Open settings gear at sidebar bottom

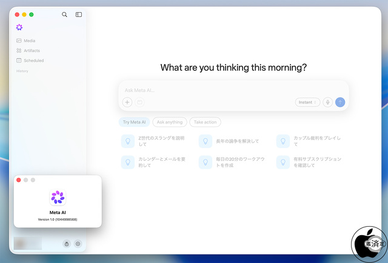coord(78,244)
